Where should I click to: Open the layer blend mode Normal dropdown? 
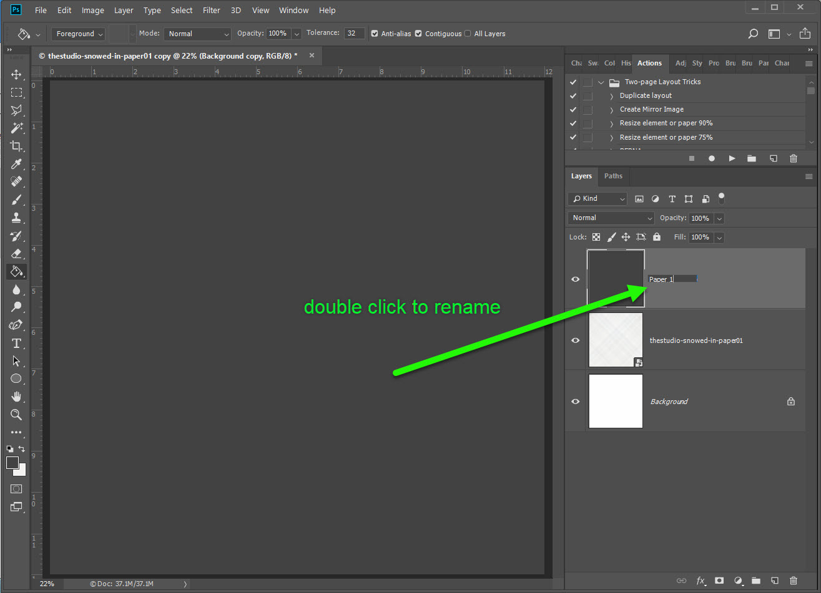(x=611, y=218)
